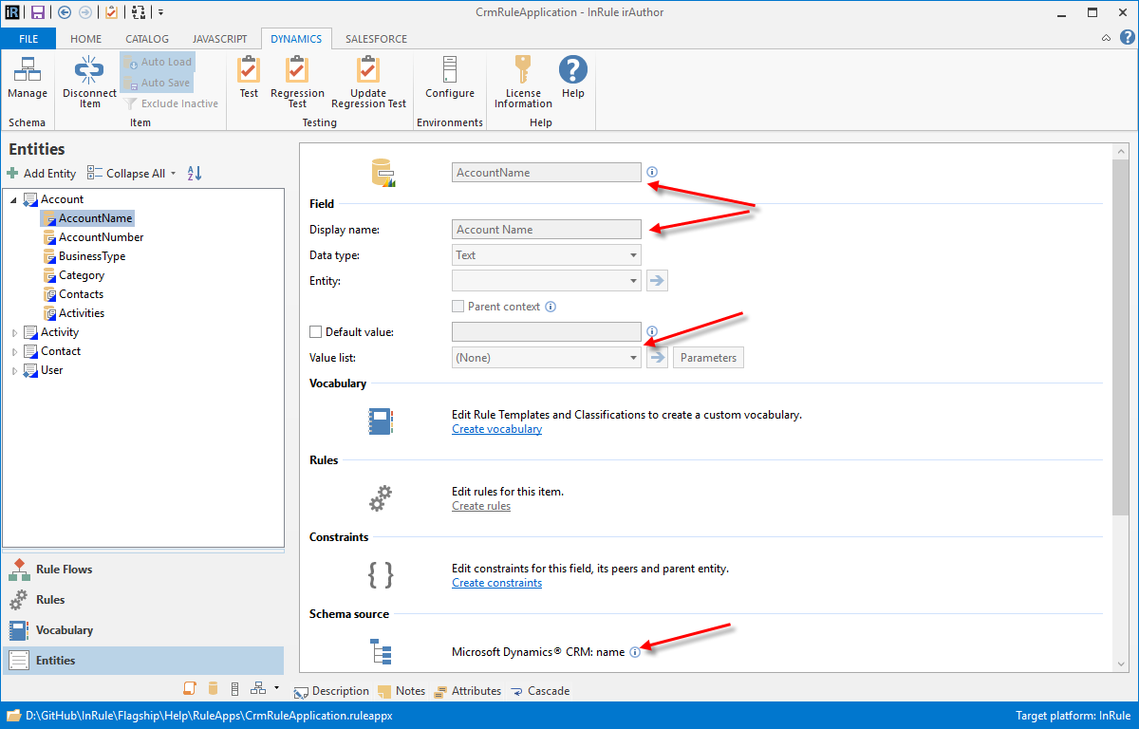Click the Forward navigation arrow

[85, 12]
